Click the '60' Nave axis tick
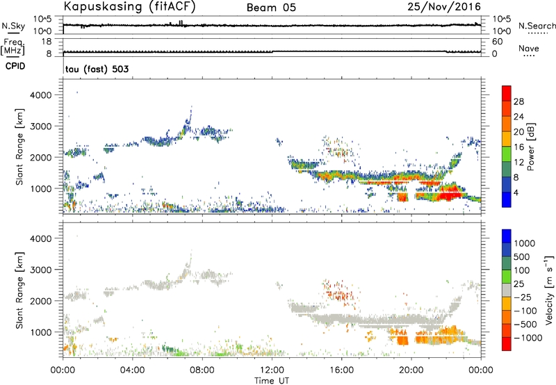 point(498,42)
